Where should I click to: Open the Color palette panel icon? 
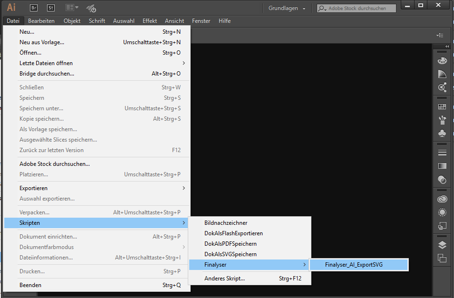point(442,60)
